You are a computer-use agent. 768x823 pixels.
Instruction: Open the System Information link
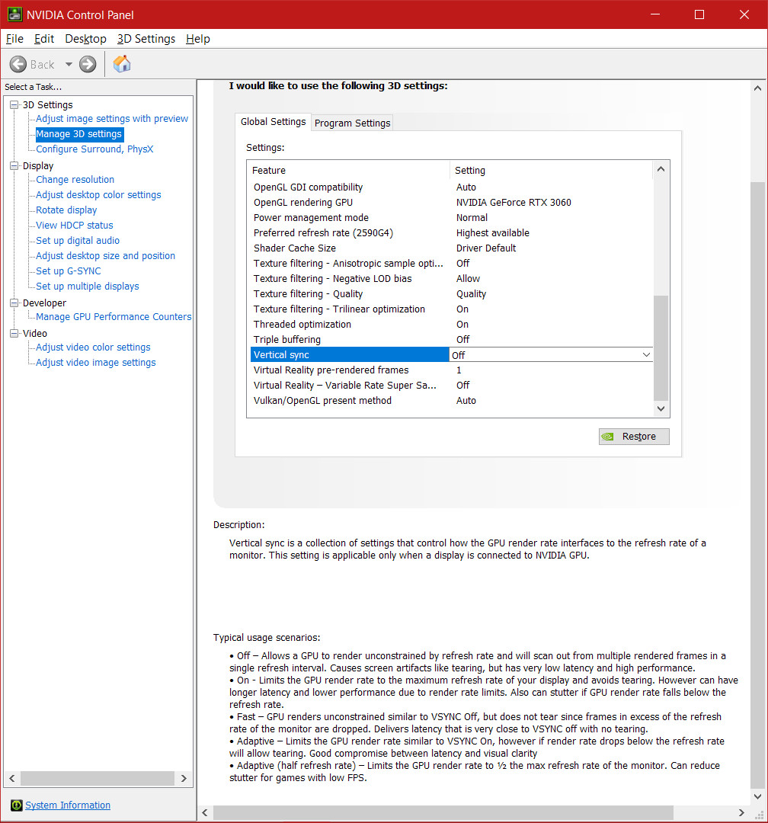(x=68, y=805)
